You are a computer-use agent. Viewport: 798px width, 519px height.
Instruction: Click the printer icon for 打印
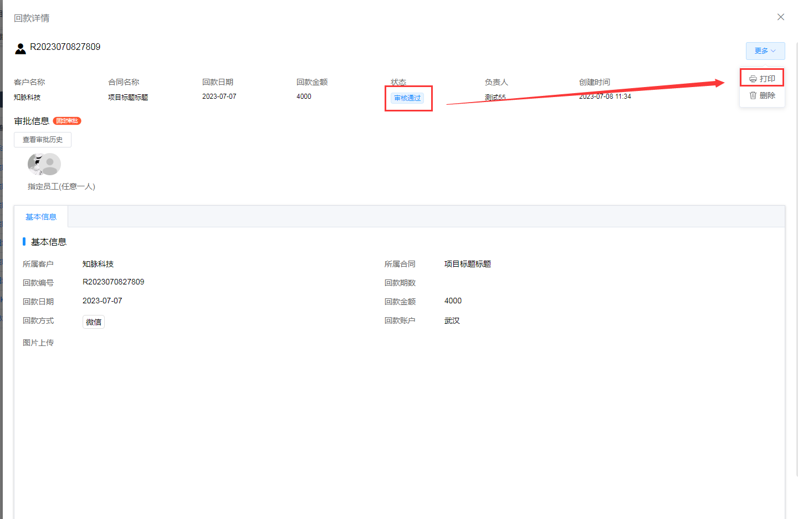[x=753, y=79]
